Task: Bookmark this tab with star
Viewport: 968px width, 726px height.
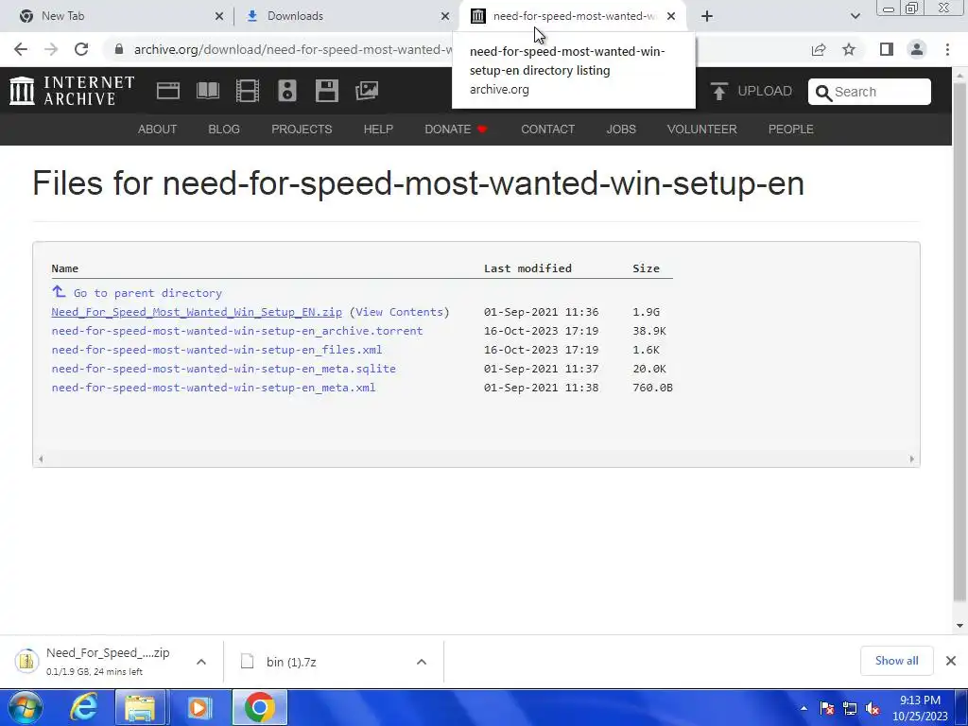Action: click(x=850, y=49)
